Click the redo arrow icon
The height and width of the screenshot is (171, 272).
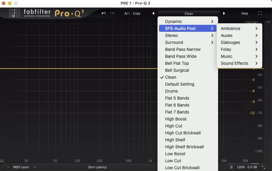point(112,13)
